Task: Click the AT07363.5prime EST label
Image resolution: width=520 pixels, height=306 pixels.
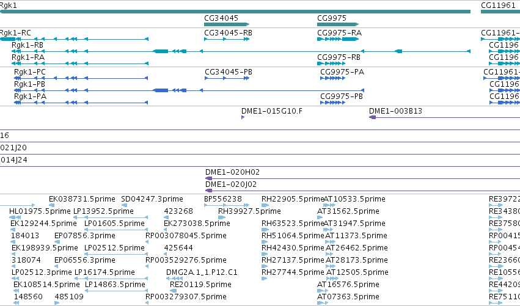Action: pos(348,297)
